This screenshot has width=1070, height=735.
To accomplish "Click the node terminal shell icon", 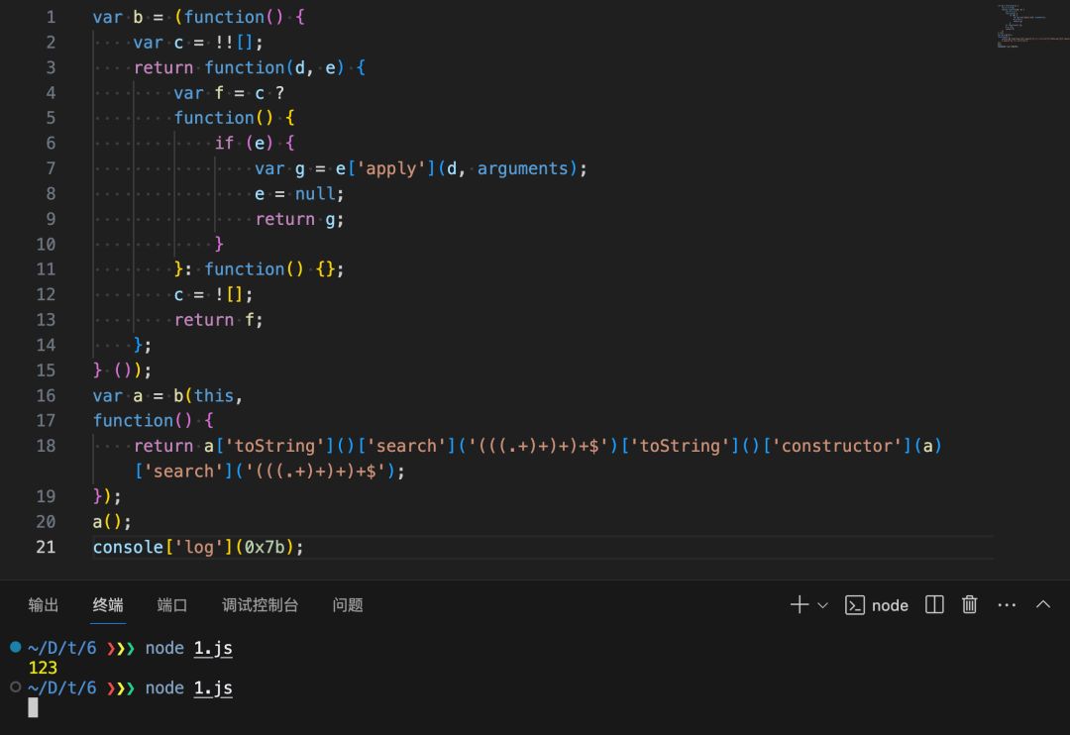I will (x=854, y=605).
